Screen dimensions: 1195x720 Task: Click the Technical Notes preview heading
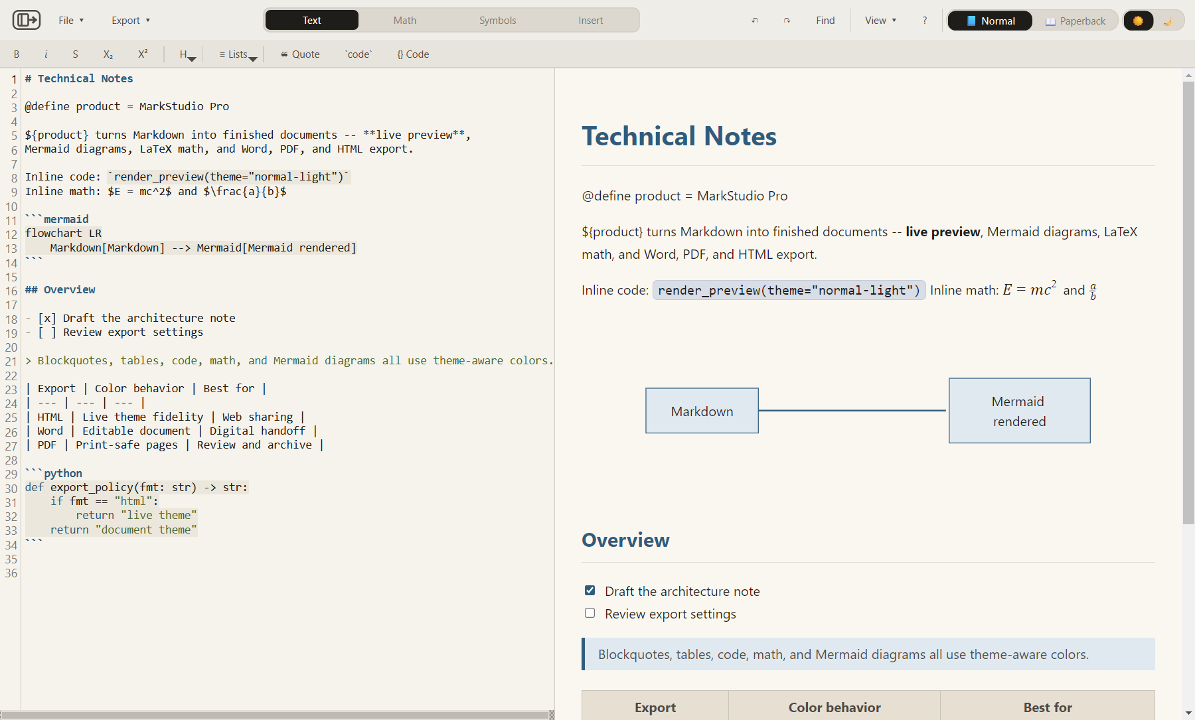(679, 136)
